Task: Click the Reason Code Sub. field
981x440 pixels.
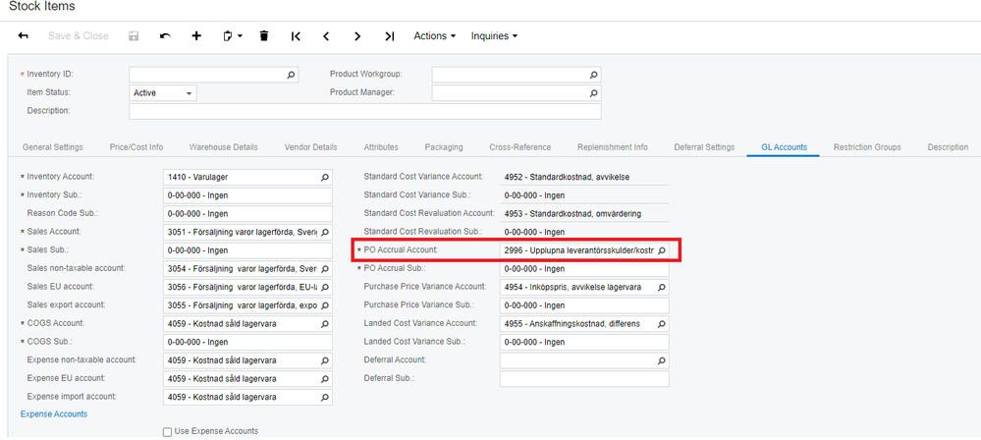Action: (x=247, y=214)
